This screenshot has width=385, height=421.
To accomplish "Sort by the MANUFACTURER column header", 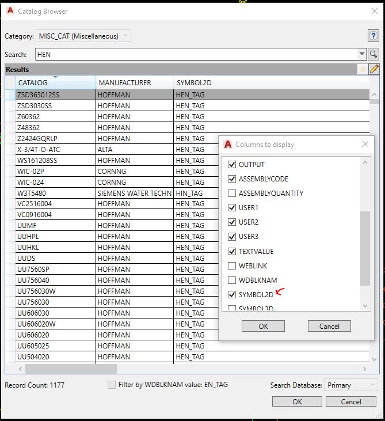I will point(135,83).
